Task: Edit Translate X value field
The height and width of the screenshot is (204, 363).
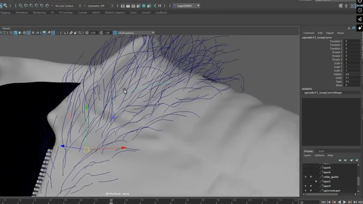Action: (x=352, y=41)
